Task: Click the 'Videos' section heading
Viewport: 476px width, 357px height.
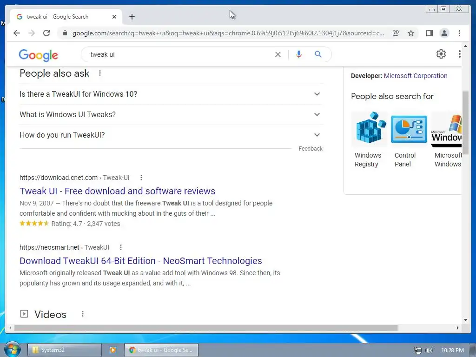Action: pos(50,314)
